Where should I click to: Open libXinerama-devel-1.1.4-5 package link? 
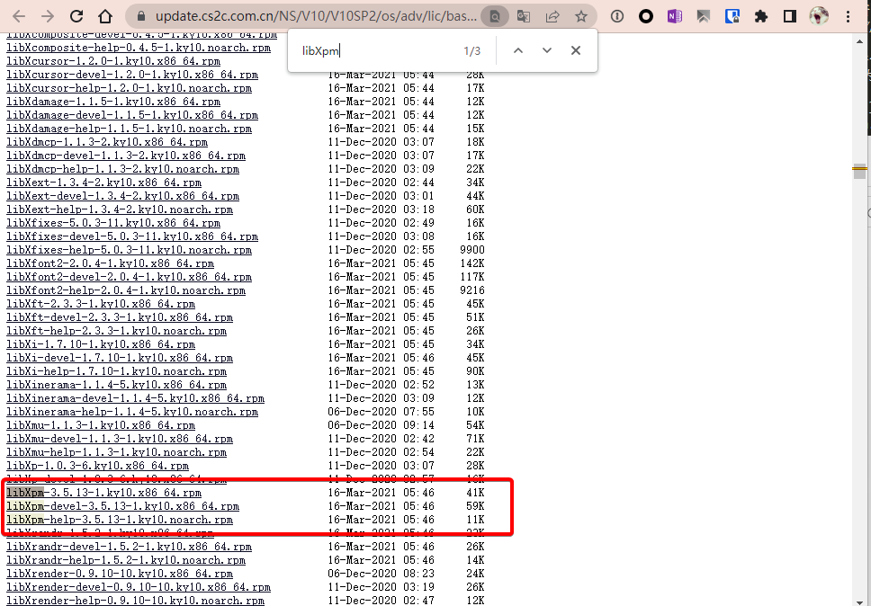point(136,398)
